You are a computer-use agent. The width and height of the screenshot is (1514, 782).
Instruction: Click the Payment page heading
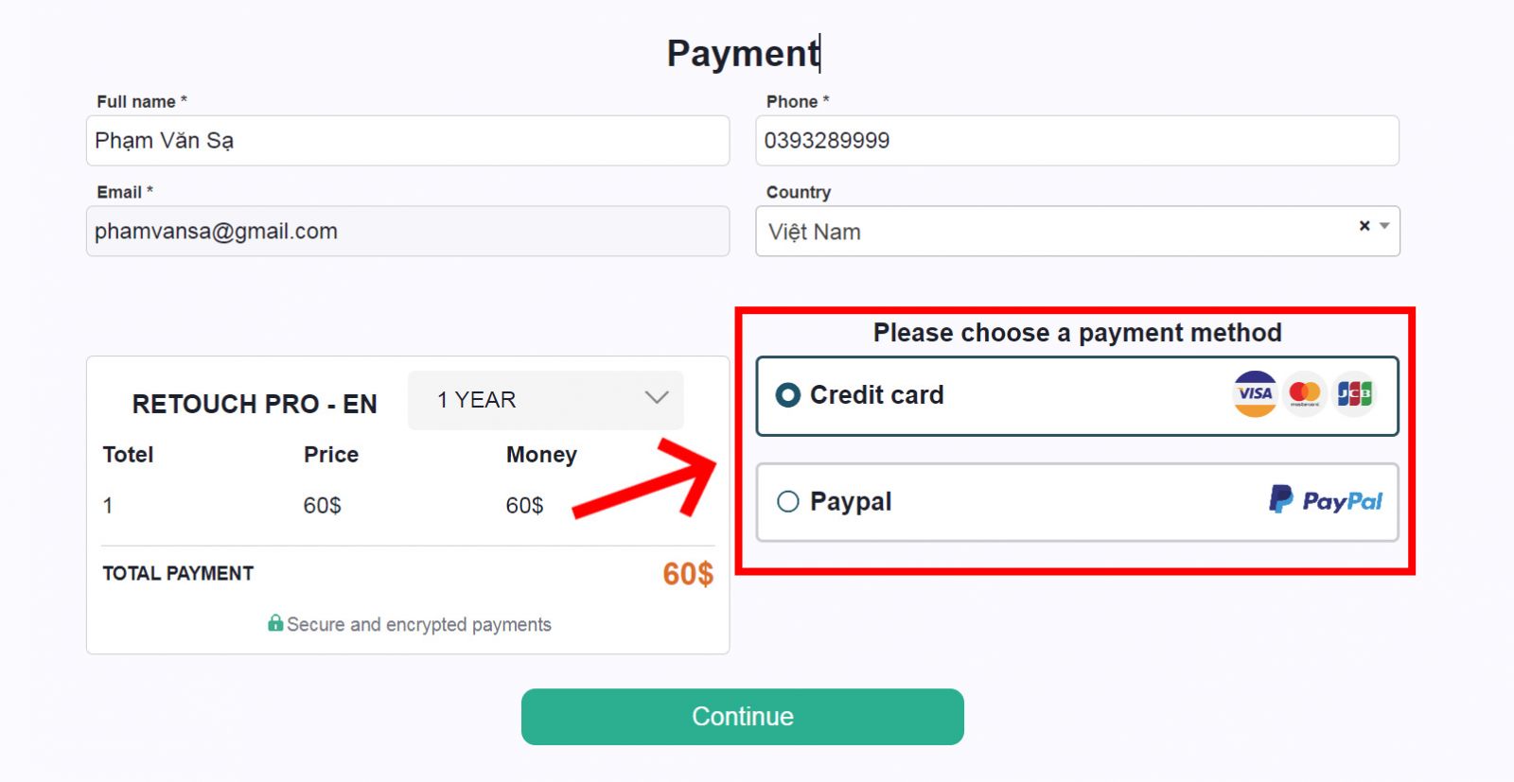(x=743, y=54)
